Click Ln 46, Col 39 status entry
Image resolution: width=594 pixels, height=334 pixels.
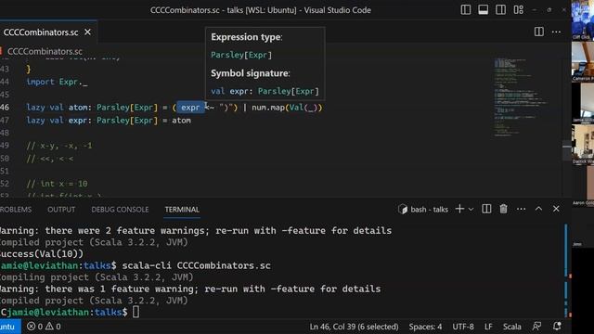tap(354, 327)
